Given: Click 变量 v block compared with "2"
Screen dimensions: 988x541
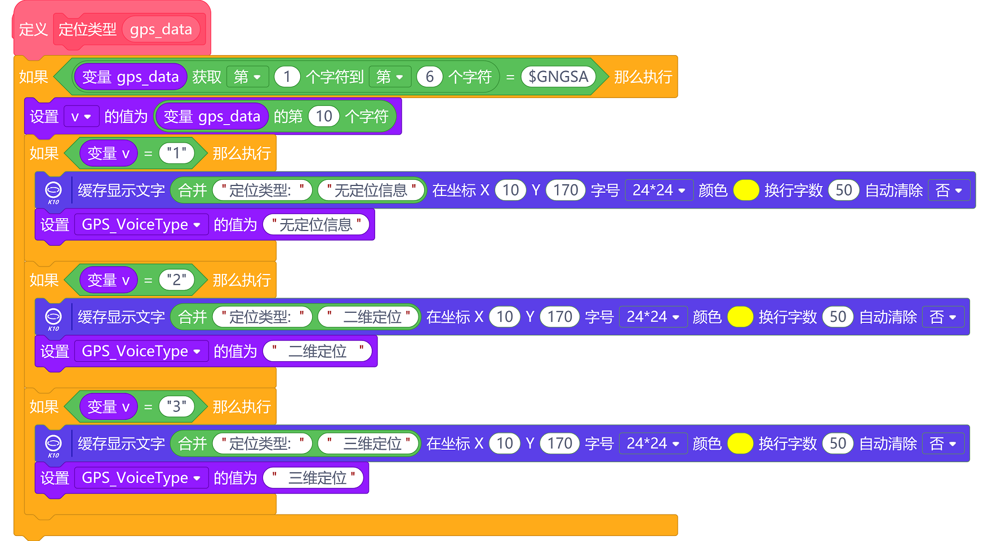Looking at the screenshot, I should coord(109,280).
